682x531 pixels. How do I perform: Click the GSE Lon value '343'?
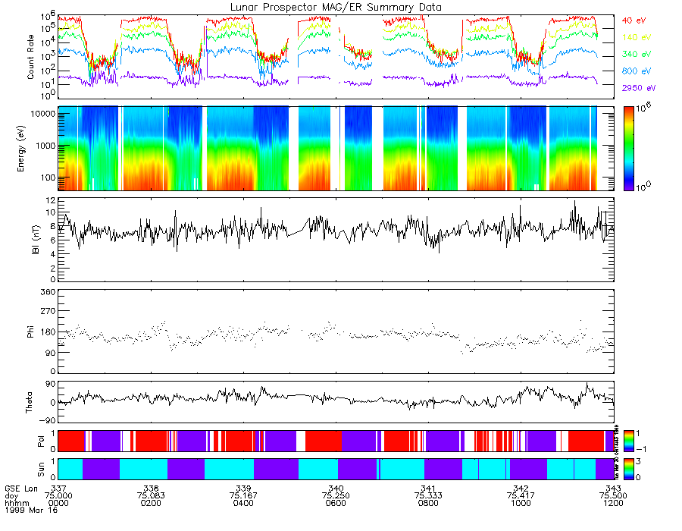click(613, 489)
